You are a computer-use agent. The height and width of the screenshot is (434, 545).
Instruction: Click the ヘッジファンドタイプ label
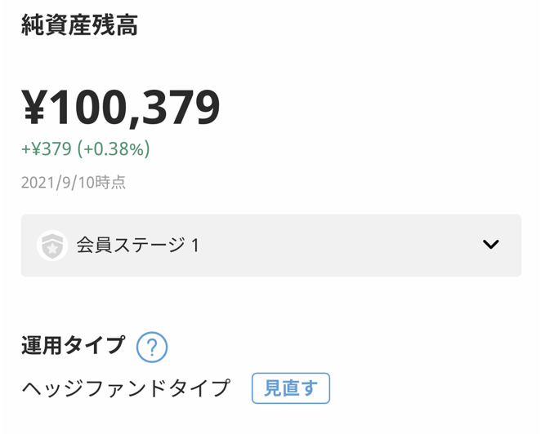click(x=127, y=387)
